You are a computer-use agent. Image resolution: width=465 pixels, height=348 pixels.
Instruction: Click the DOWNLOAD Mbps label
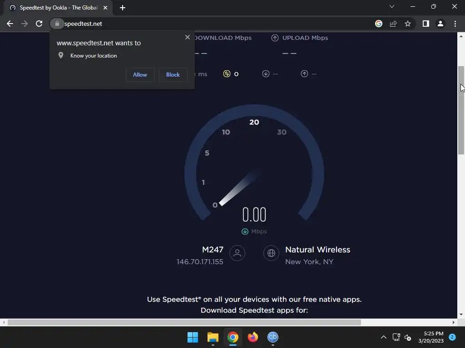[223, 38]
